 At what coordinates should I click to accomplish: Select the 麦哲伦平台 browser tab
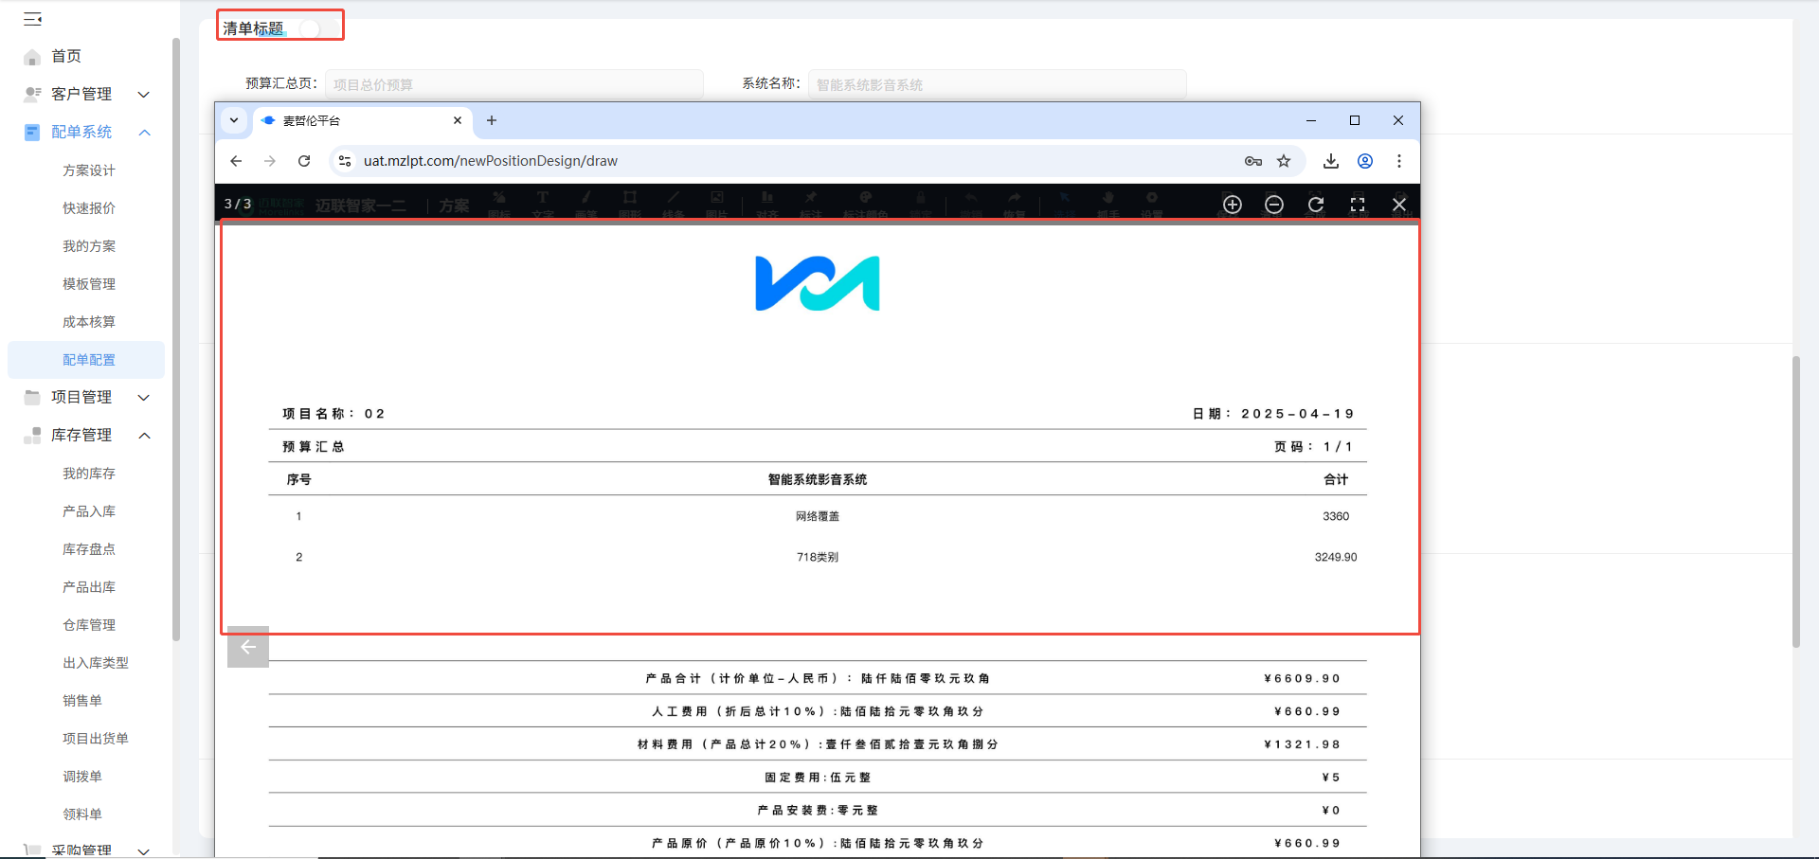point(360,120)
